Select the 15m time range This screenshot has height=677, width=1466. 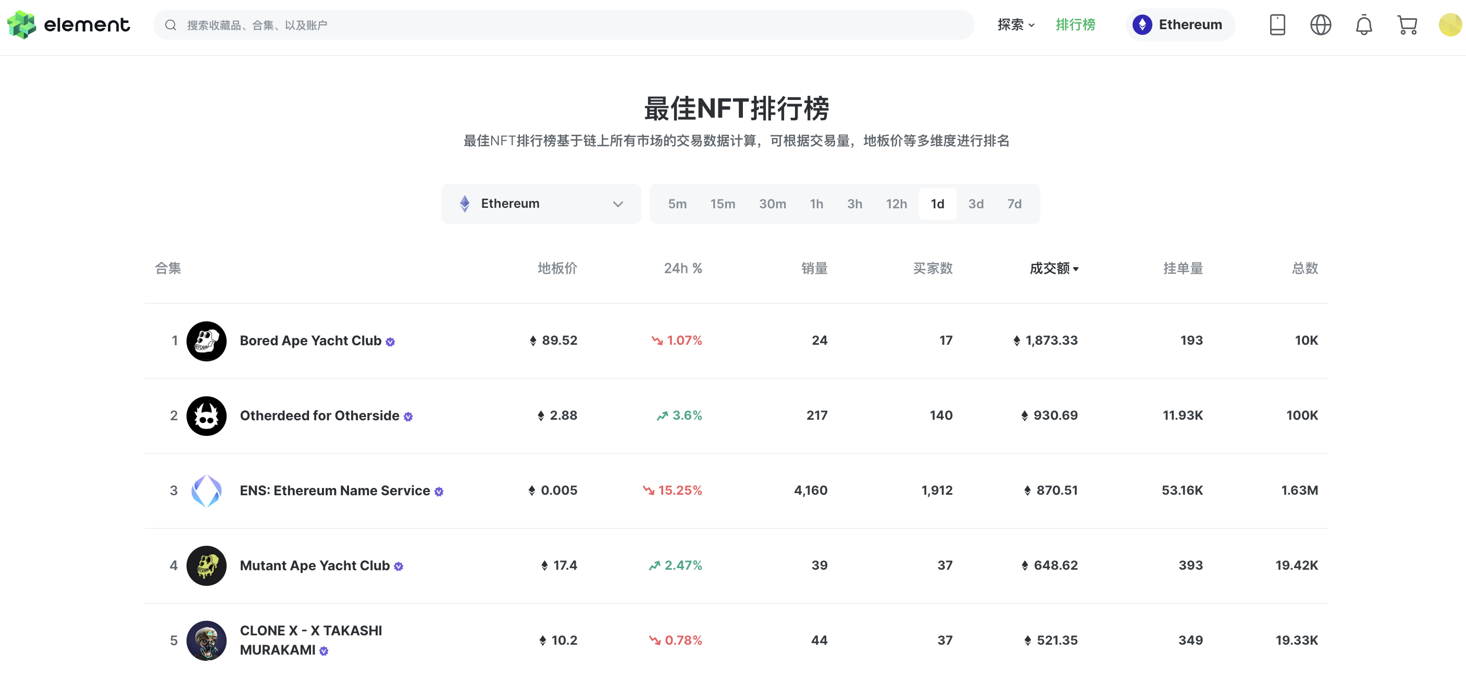[x=723, y=204]
